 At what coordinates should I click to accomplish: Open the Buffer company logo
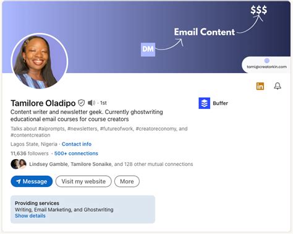(204, 103)
